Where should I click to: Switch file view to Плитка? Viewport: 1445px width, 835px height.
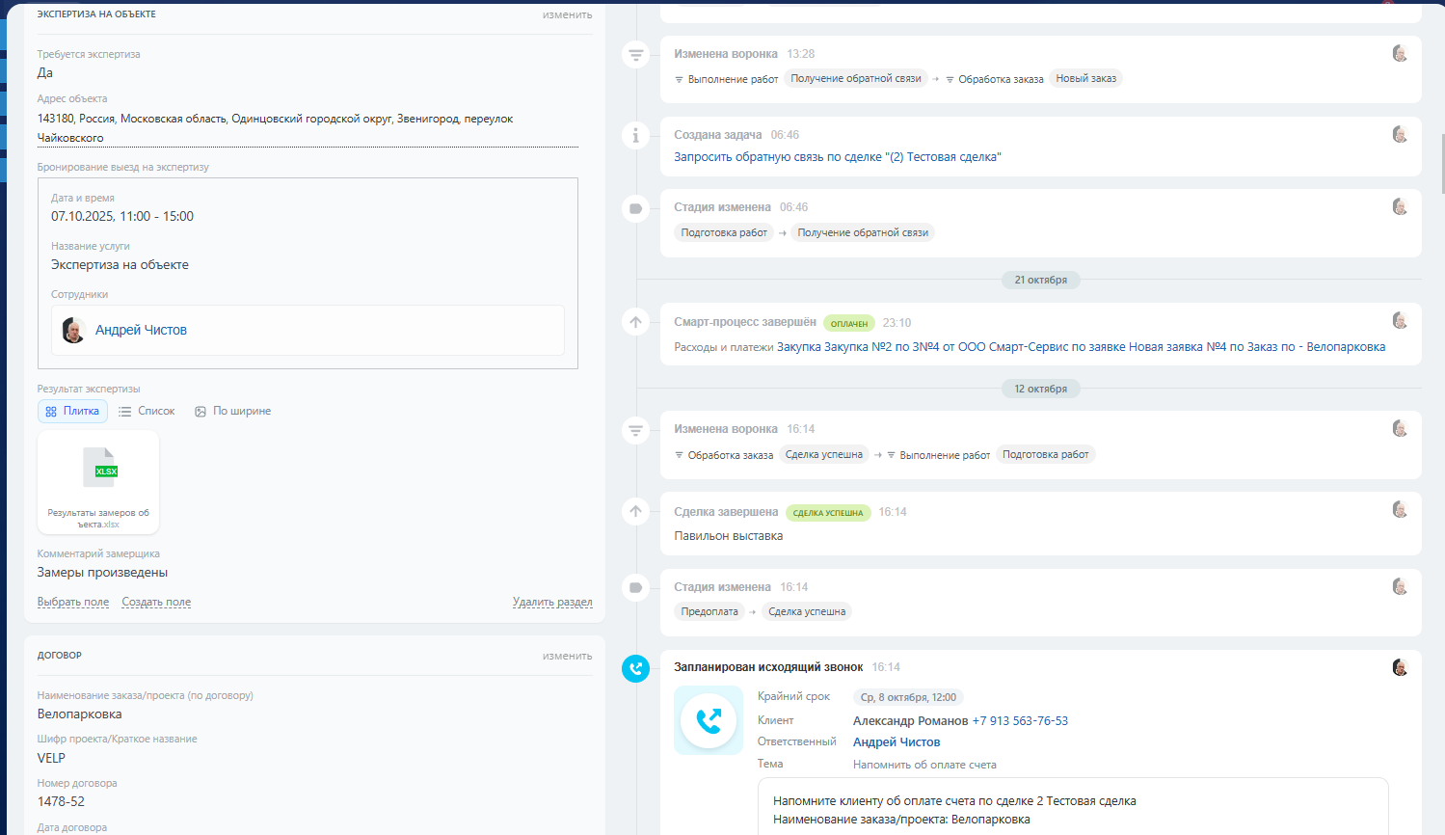pyautogui.click(x=72, y=411)
